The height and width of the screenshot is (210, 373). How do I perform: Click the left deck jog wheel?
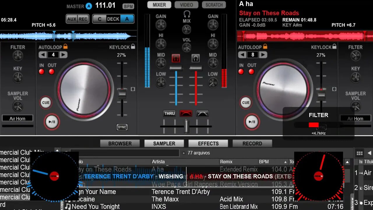84,89
